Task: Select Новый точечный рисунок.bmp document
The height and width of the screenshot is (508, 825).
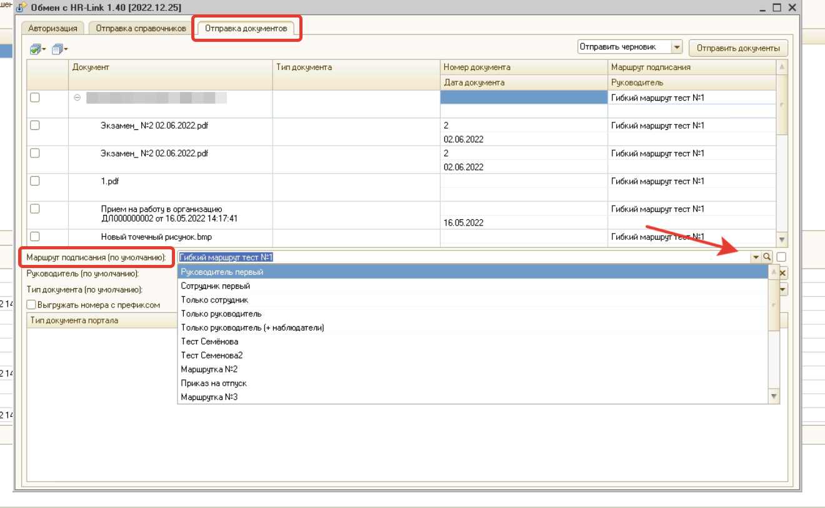Action: tap(170, 237)
